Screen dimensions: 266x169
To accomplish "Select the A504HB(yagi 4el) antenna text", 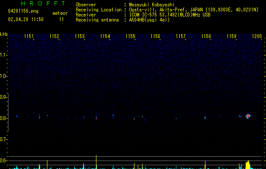I will point(149,20).
